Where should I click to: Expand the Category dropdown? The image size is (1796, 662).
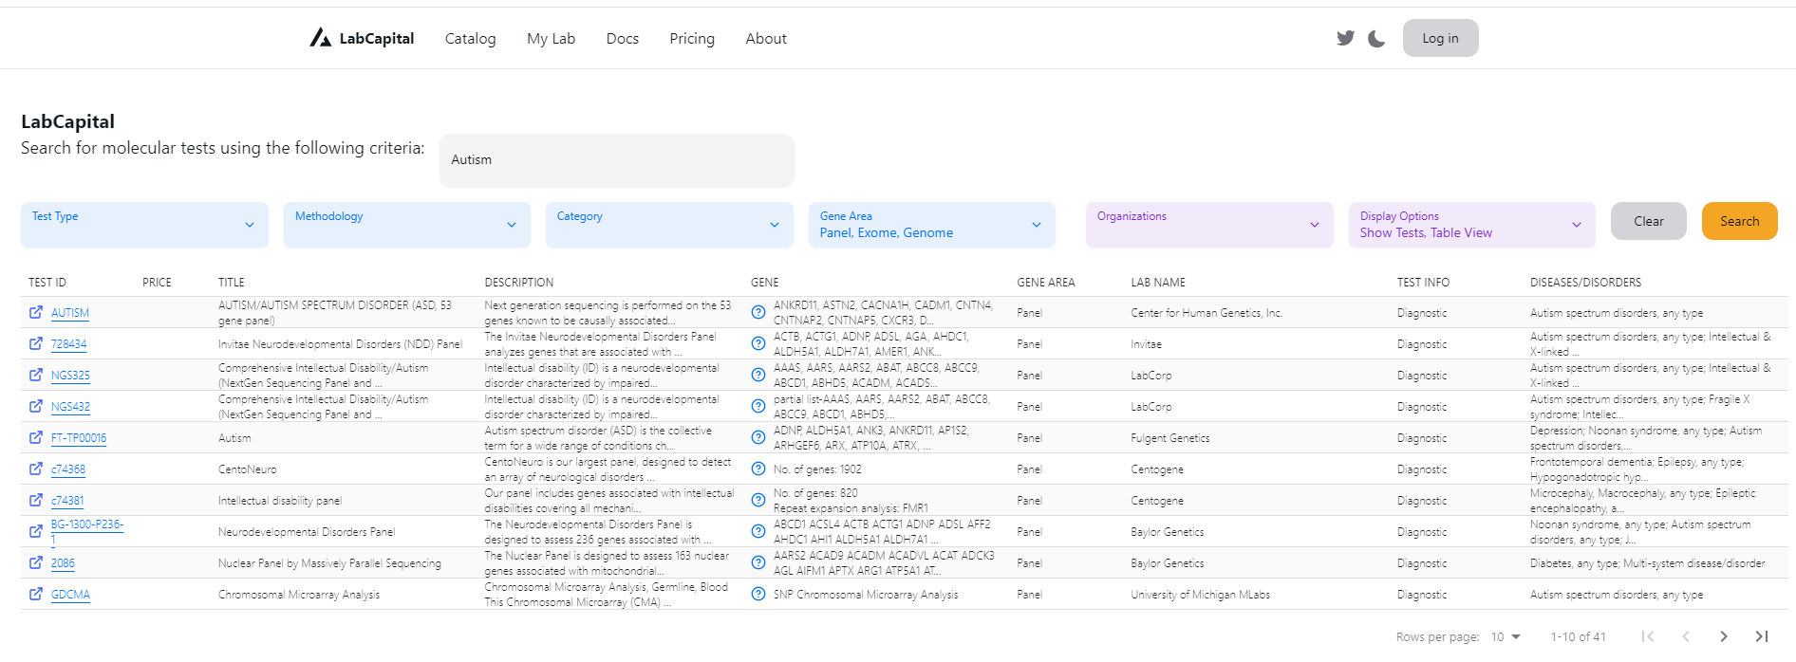coord(669,225)
